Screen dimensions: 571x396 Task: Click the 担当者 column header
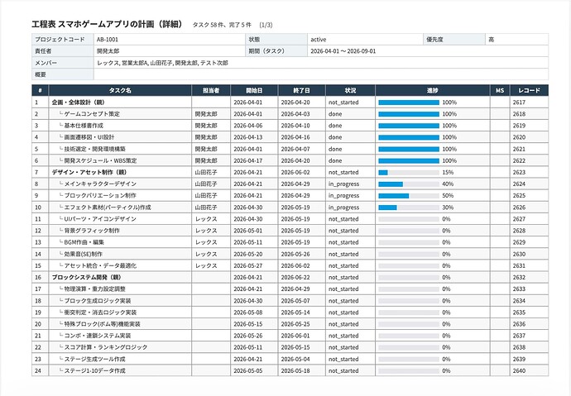pyautogui.click(x=211, y=91)
